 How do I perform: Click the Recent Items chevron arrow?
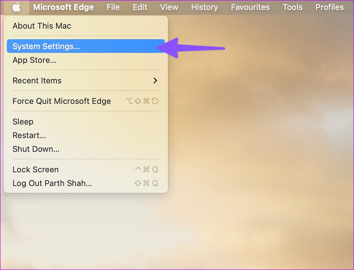click(x=155, y=81)
